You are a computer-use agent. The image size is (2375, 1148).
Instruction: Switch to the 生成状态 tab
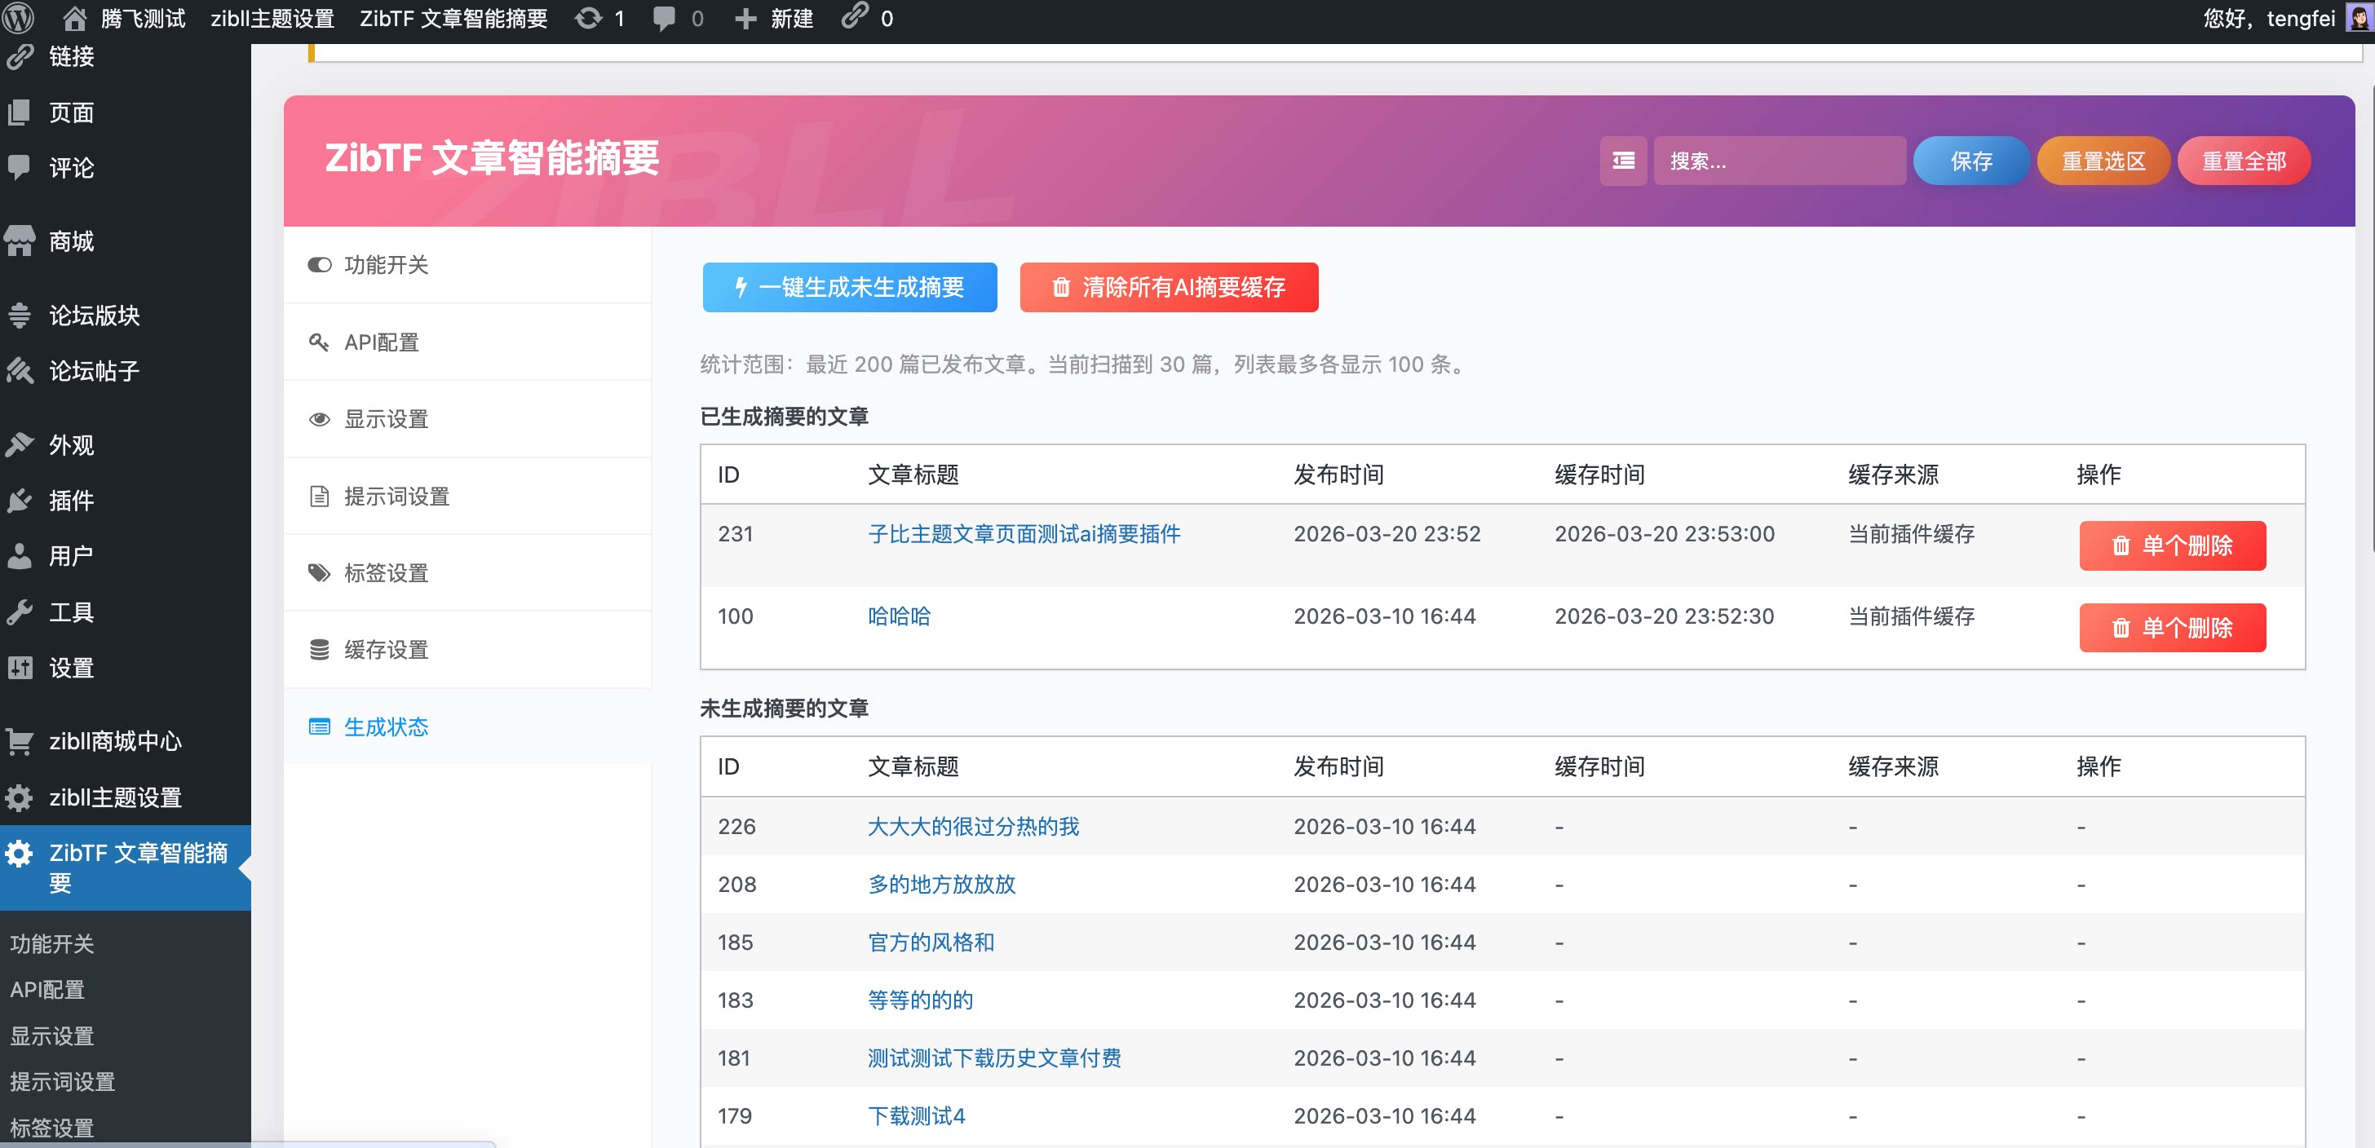click(x=386, y=727)
